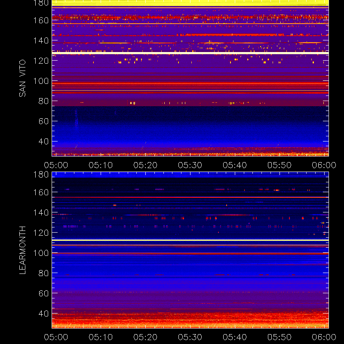Click 05:30 time label below San Vito plot
The image size is (344, 344).
(190, 165)
